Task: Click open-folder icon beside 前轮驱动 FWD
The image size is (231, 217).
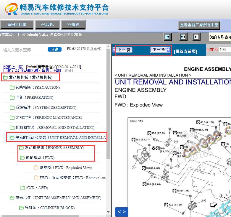Action: pyautogui.click(x=22, y=158)
